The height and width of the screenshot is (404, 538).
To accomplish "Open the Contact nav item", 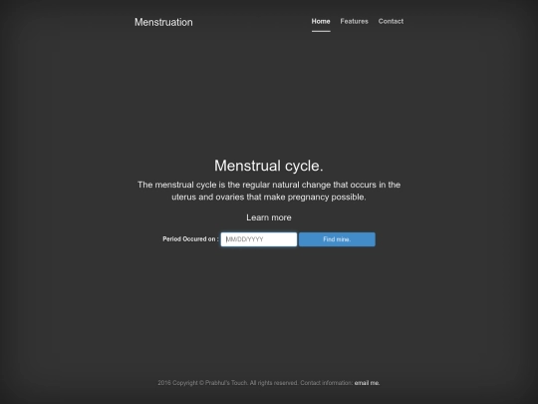I will click(x=391, y=21).
